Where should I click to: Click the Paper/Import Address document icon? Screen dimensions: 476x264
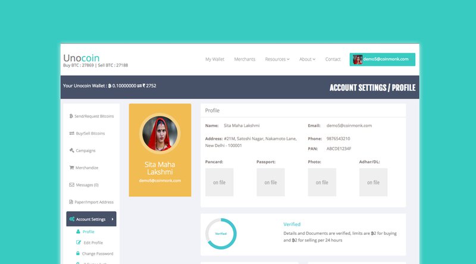71,202
